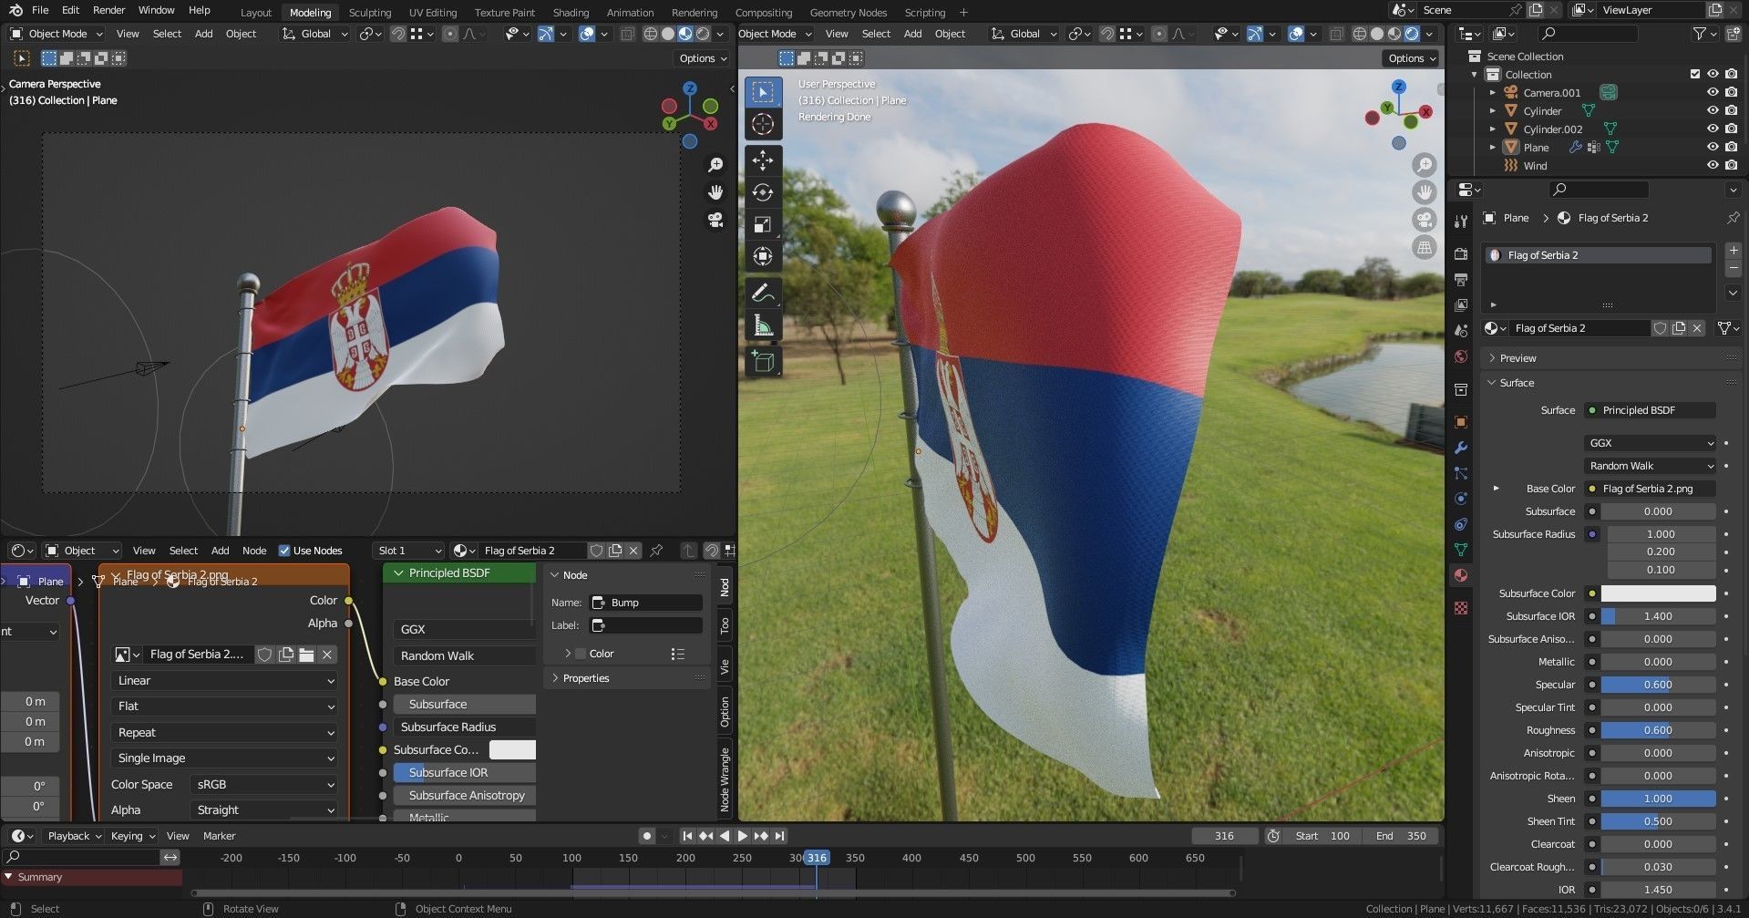
Task: Adjust the Roughness slider value
Action: pyautogui.click(x=1657, y=729)
